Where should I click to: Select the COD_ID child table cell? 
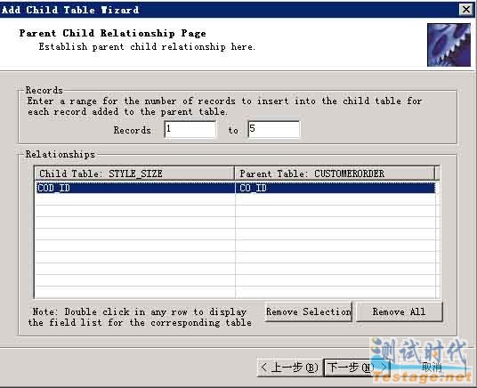click(135, 188)
